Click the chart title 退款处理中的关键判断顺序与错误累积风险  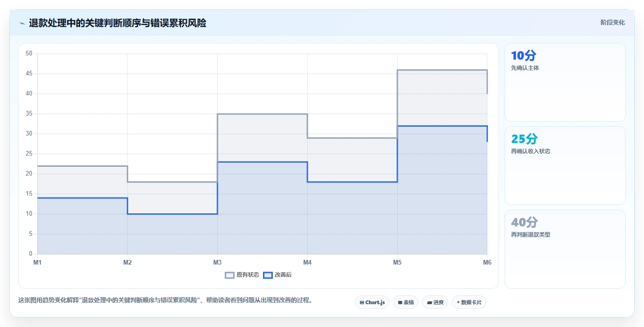tap(118, 23)
